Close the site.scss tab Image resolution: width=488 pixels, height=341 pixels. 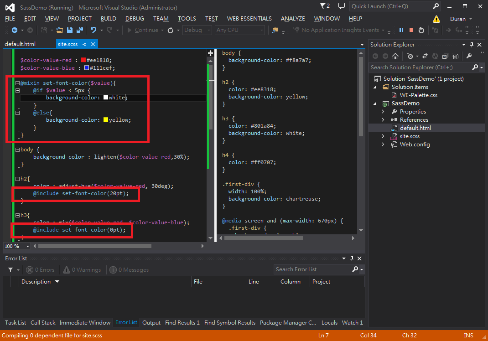(x=93, y=44)
